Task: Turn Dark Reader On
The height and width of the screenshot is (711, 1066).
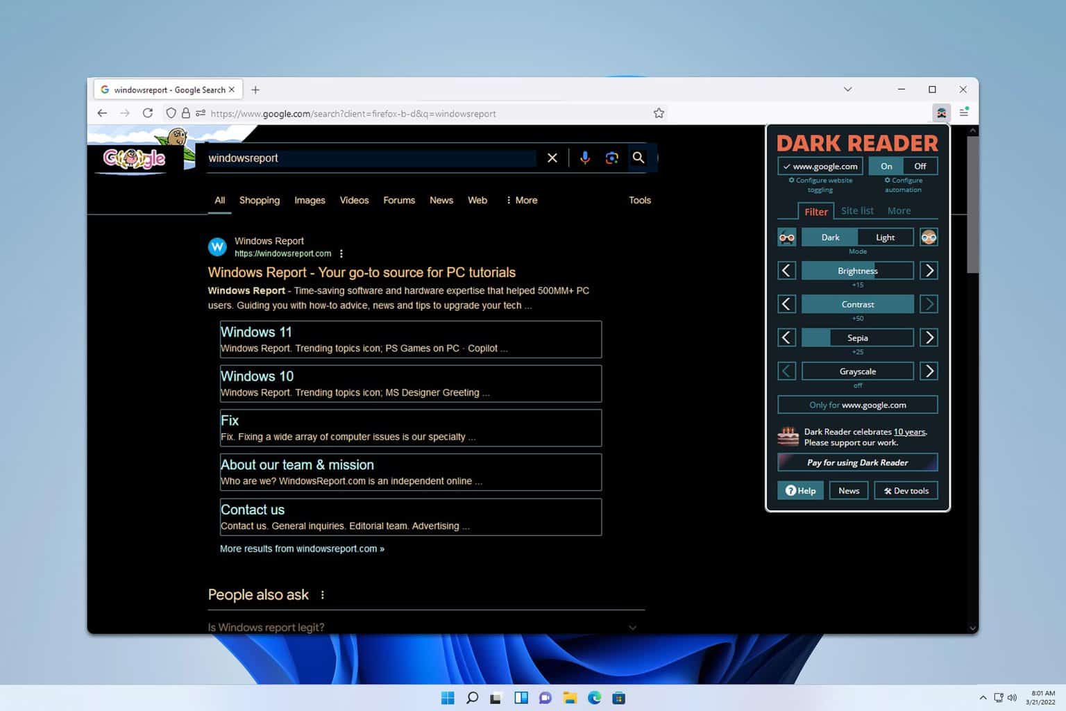Action: [x=886, y=166]
